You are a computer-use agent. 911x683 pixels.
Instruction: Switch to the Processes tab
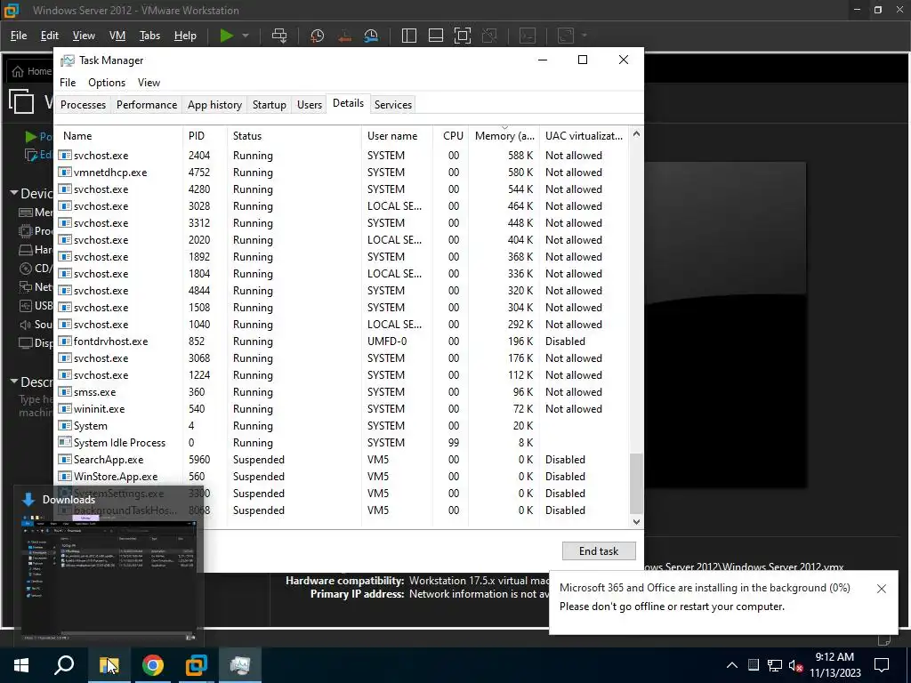click(x=83, y=105)
